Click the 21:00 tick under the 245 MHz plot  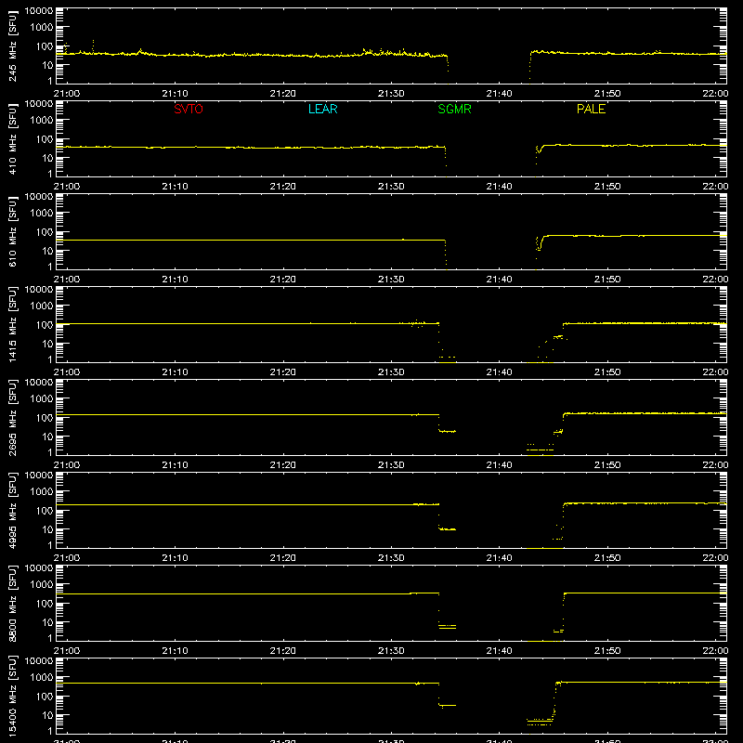pyautogui.click(x=67, y=94)
